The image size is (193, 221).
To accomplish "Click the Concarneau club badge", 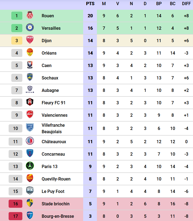I will point(30,154).
